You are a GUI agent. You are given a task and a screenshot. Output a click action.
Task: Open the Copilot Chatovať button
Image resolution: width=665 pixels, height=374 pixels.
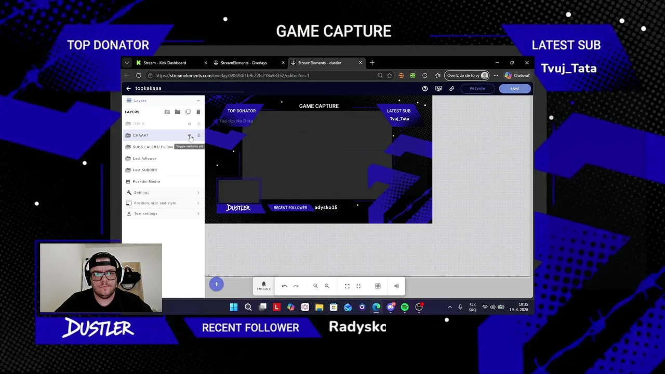point(518,75)
